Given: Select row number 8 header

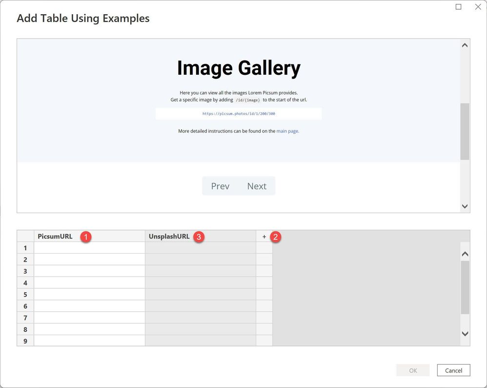Looking at the screenshot, I should pos(25,329).
